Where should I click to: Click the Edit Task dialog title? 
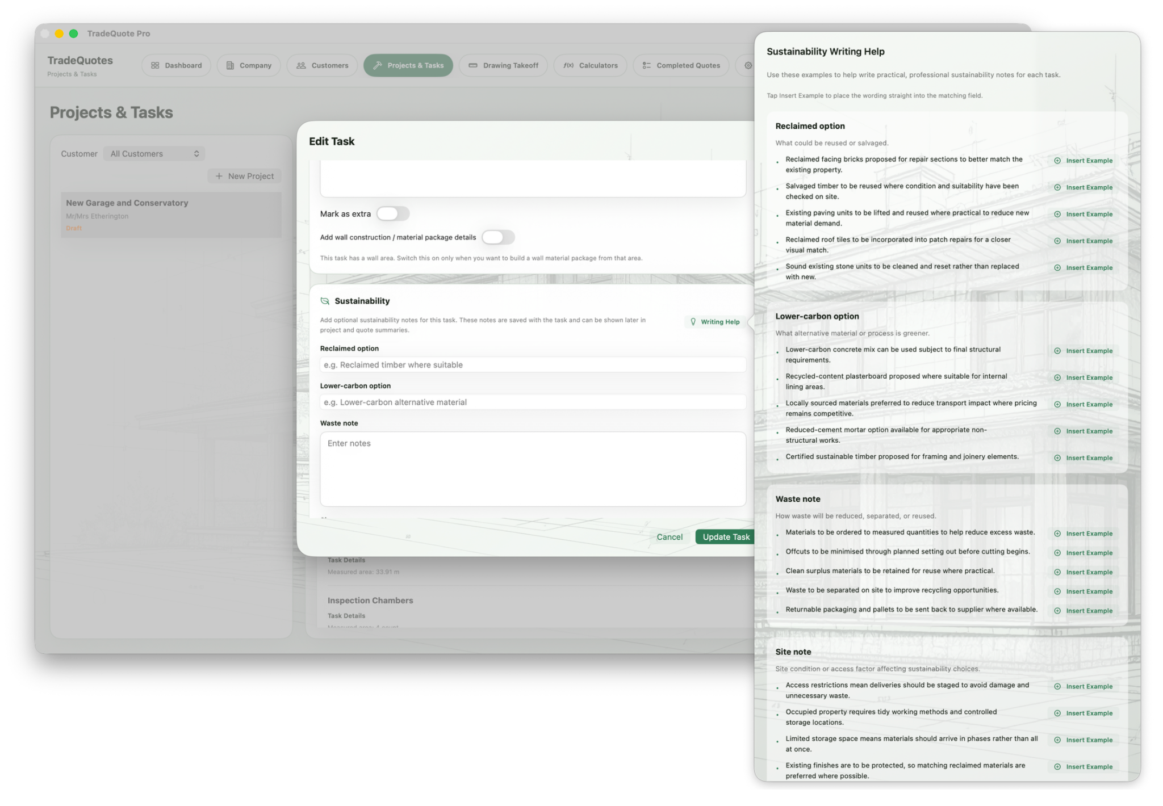[x=332, y=141]
